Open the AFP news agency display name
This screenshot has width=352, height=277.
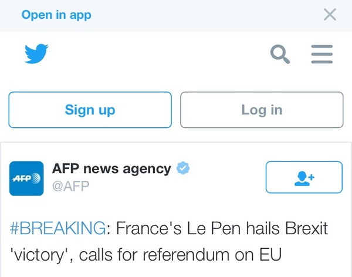pyautogui.click(x=111, y=169)
